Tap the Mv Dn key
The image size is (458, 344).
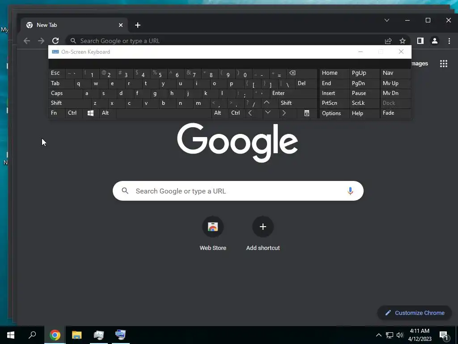click(x=395, y=93)
